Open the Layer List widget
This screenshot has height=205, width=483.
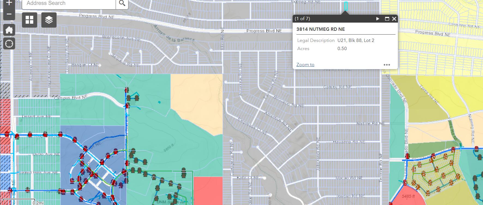coord(49,20)
